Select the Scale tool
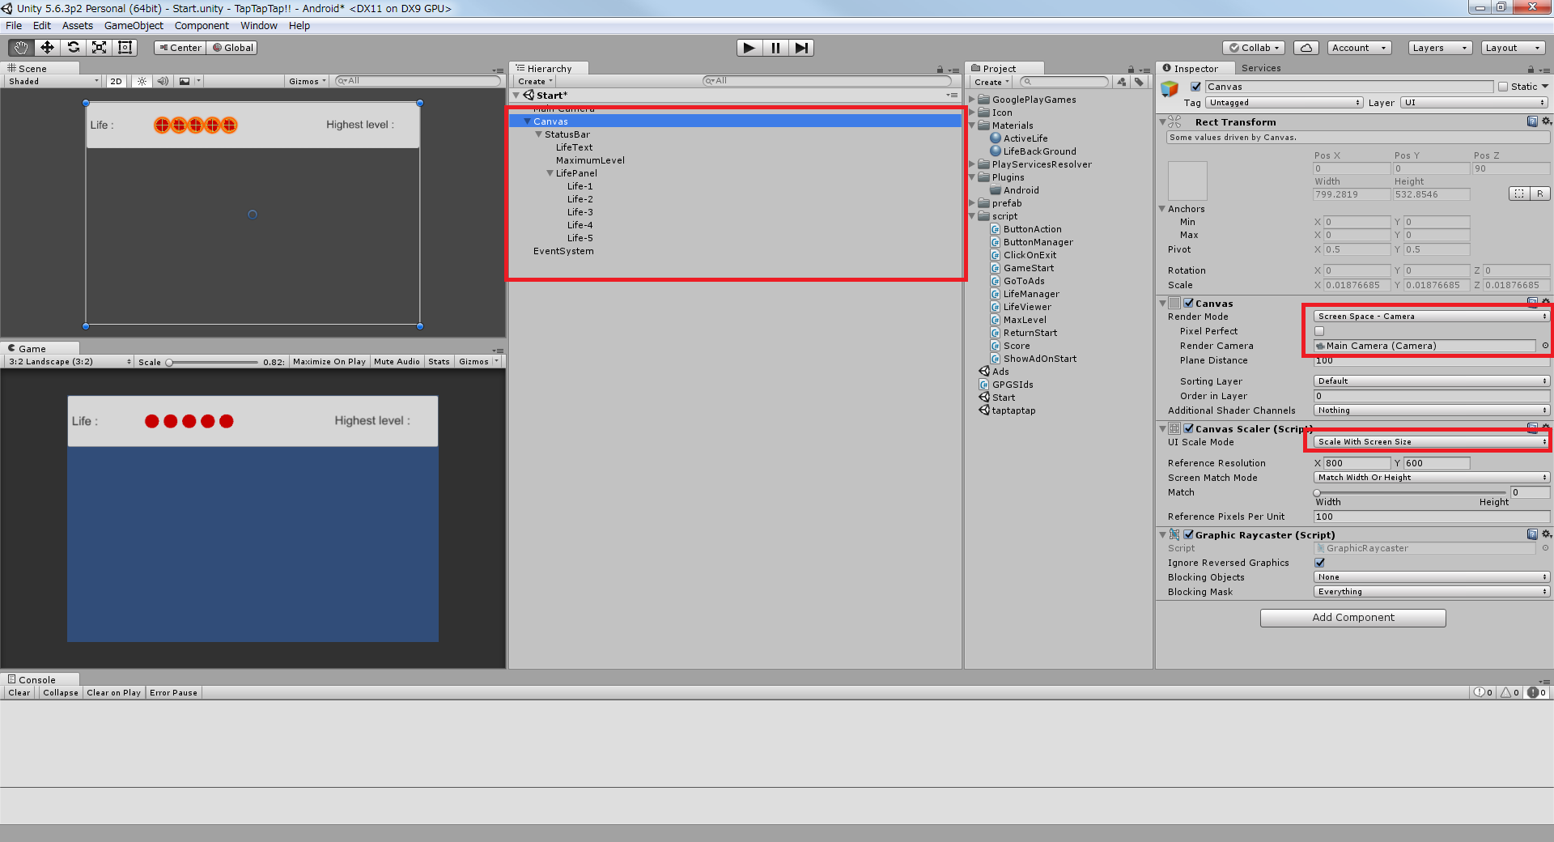Screen dimensions: 1554x842 [99, 48]
